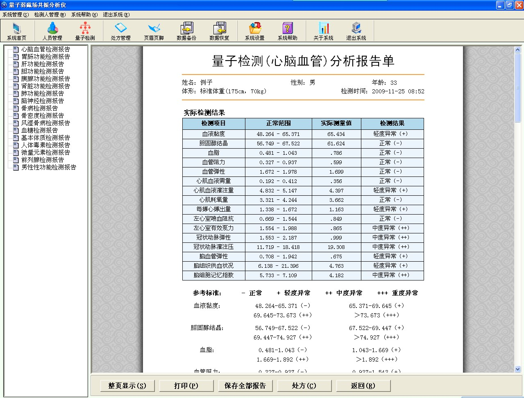Click the report title 量子检测(心脑血管)分析报告单
Viewport: 524px width, 398px height.
(x=303, y=61)
